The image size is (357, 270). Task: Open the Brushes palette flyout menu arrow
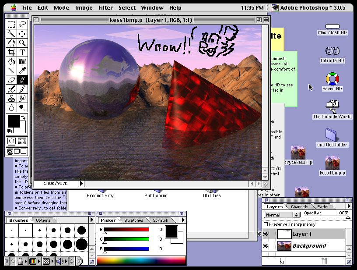point(91,220)
